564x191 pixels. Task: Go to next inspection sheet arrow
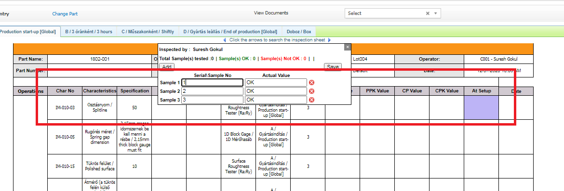(x=329, y=40)
